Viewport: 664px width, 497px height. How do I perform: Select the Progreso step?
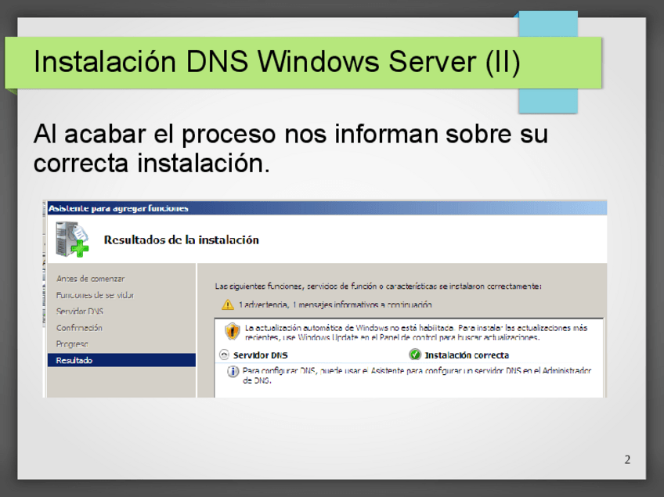pyautogui.click(x=72, y=344)
